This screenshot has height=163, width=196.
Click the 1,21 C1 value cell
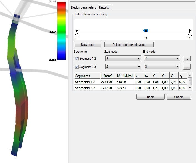pos(156,88)
